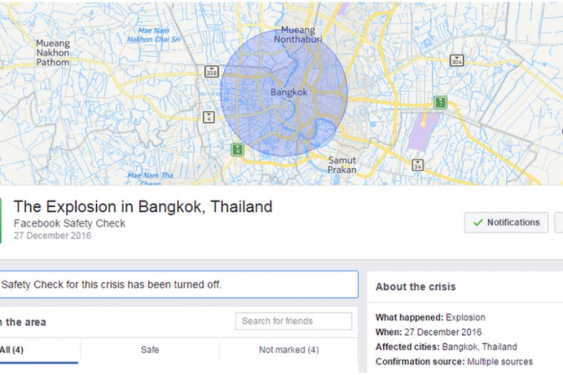
Task: Open the Multiple sources link
Action: (x=500, y=362)
